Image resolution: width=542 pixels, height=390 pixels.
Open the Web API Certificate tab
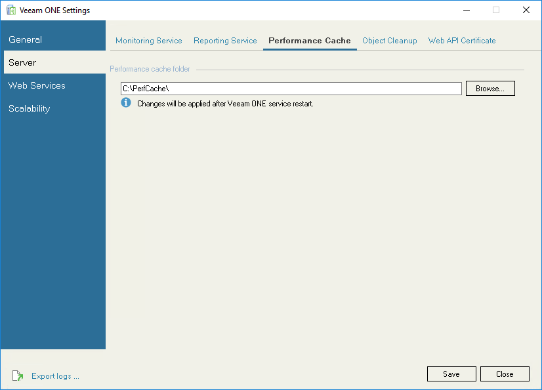coord(461,40)
